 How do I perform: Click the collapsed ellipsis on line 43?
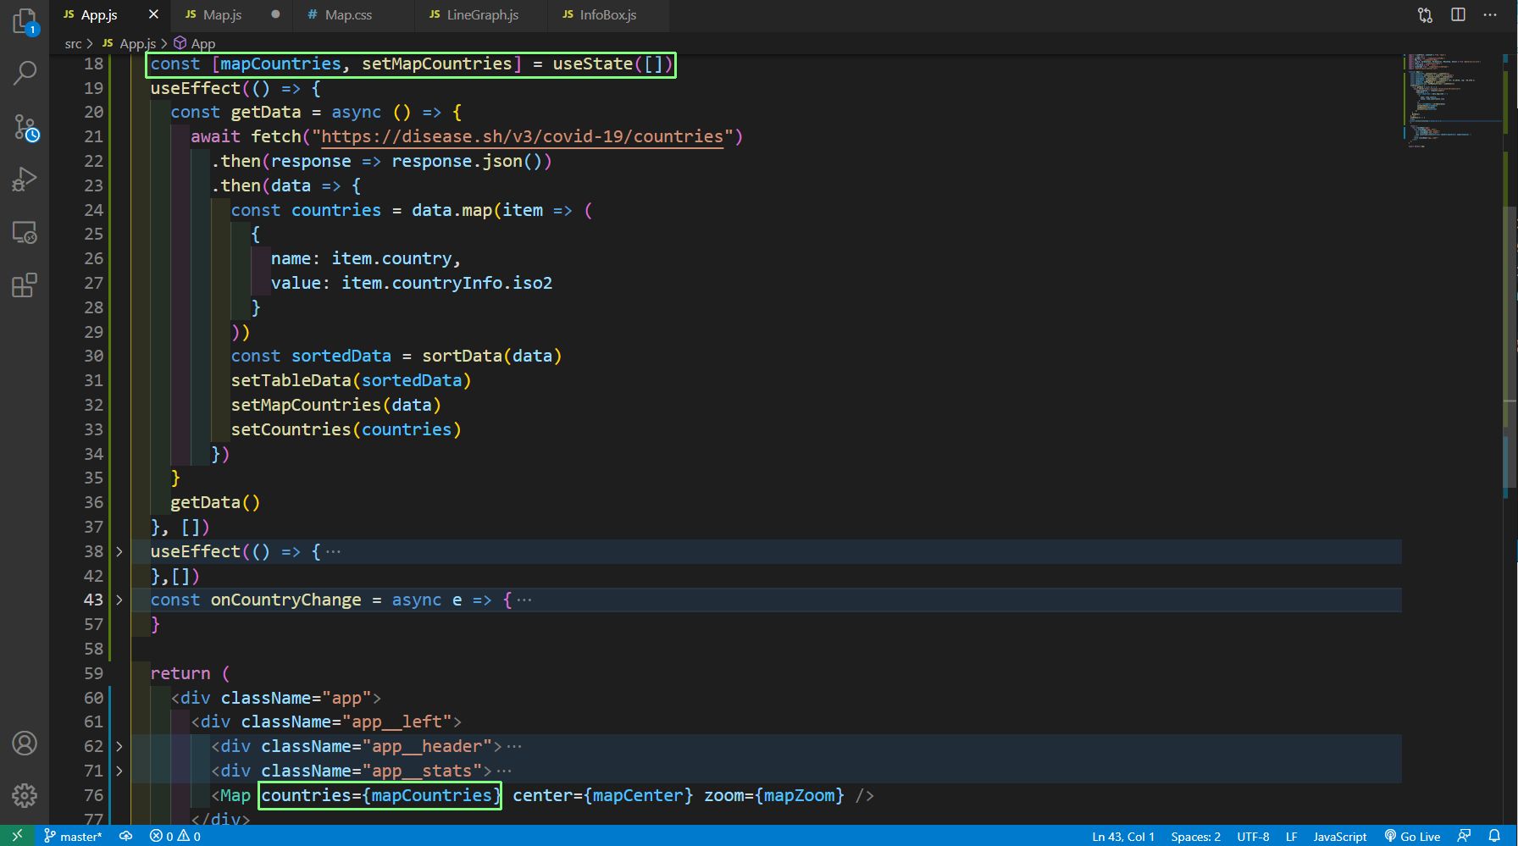[524, 600]
